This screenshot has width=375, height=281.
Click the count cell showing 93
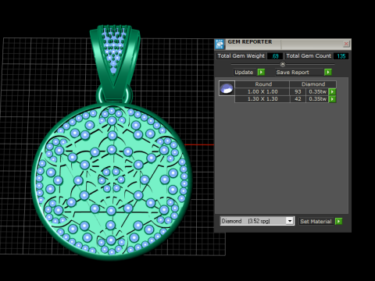pos(298,91)
